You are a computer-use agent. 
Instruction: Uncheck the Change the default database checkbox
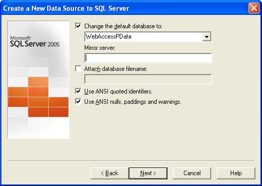pyautogui.click(x=78, y=26)
